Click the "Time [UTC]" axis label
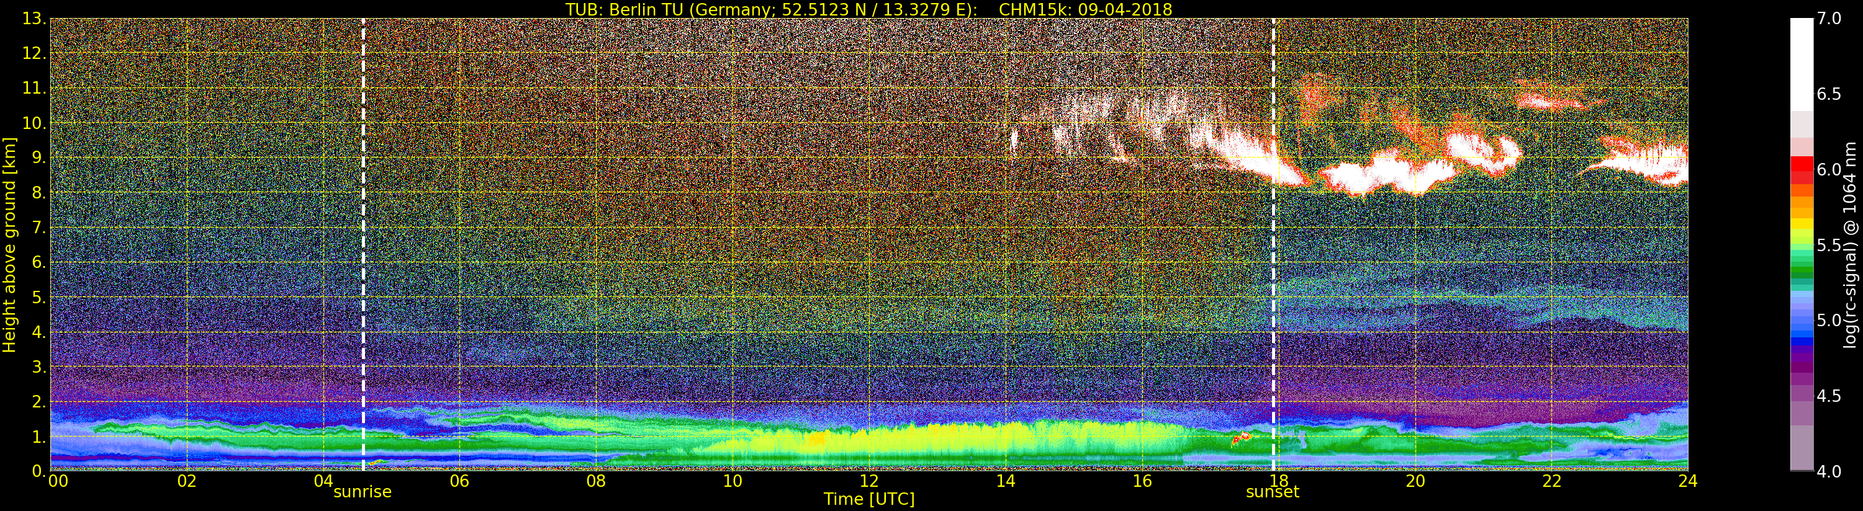Image resolution: width=1863 pixels, height=511 pixels. click(x=869, y=499)
